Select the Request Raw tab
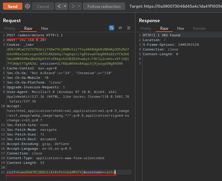This screenshot has height=181, width=222. 28,28
